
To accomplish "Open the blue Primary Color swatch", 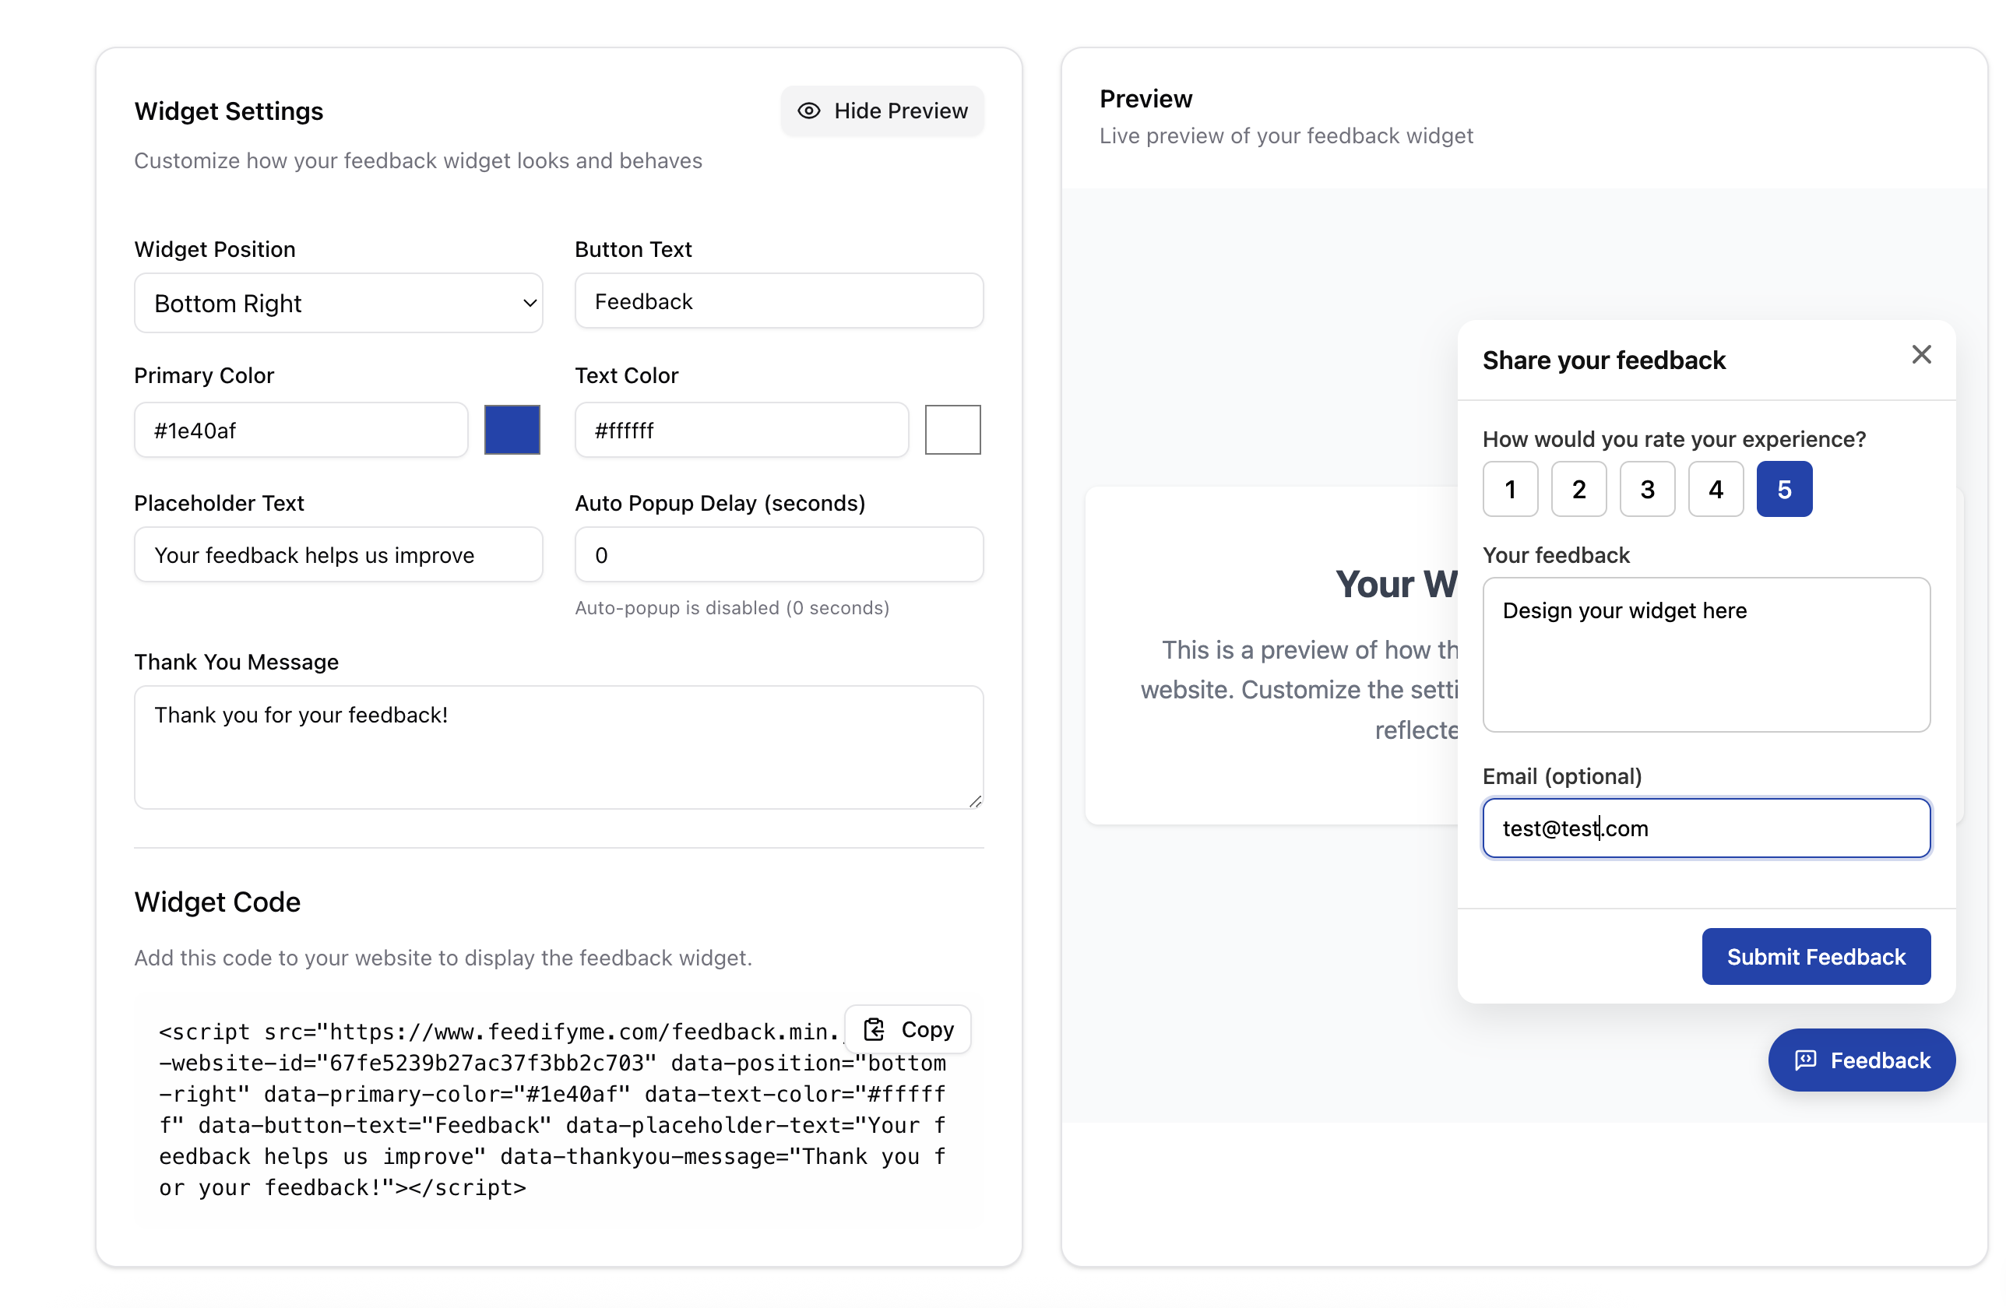I will point(512,430).
